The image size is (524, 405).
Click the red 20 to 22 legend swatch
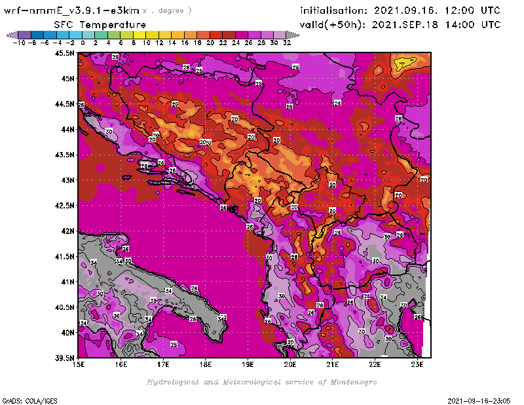tap(215, 35)
